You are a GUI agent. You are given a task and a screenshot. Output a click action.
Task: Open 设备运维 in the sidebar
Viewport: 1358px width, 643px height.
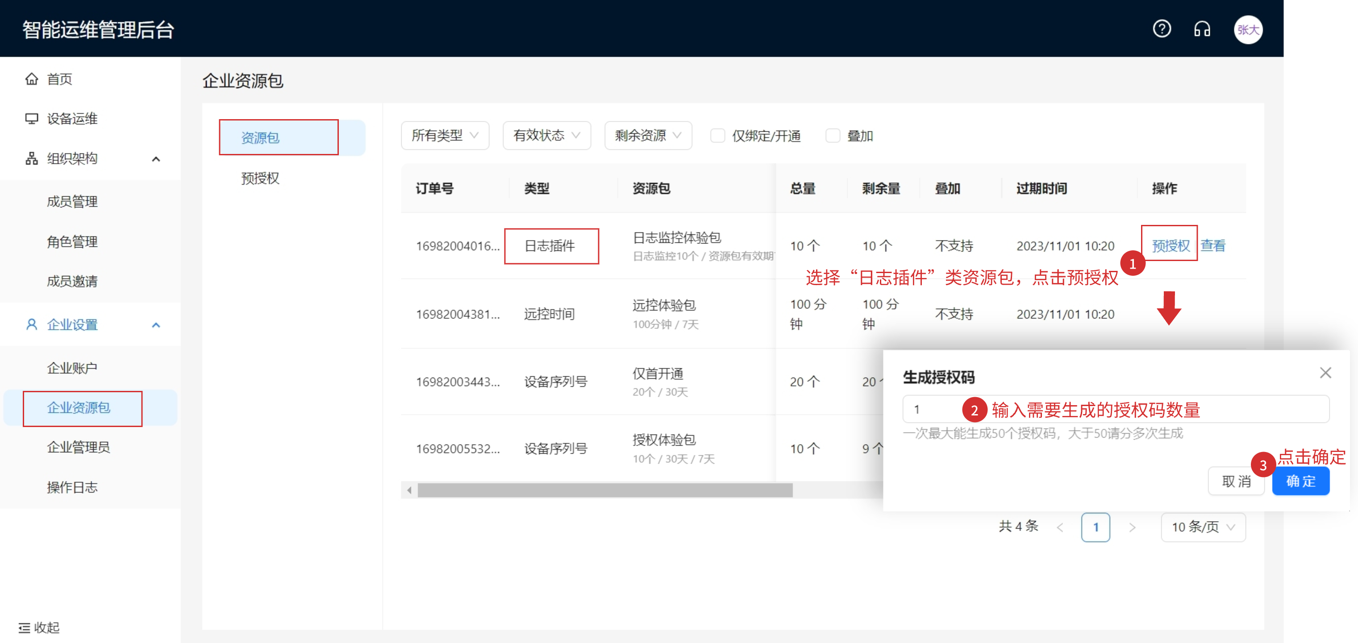click(x=72, y=118)
